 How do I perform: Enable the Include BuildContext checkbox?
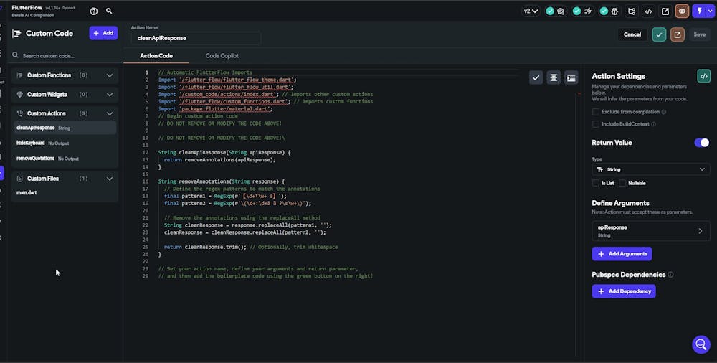point(596,124)
